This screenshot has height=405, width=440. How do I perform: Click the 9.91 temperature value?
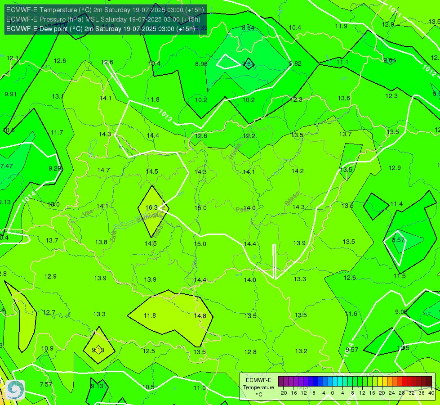(x=10, y=94)
